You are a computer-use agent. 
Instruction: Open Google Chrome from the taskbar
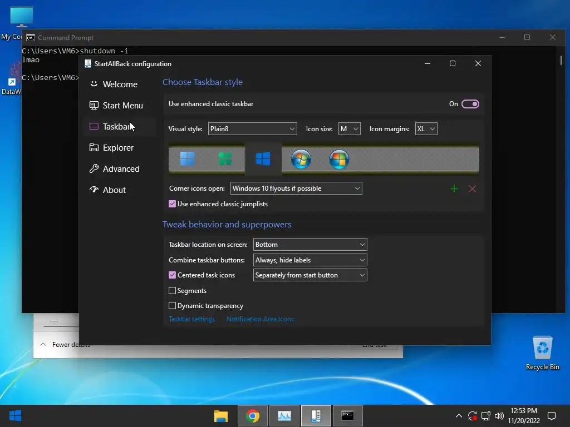pyautogui.click(x=252, y=416)
